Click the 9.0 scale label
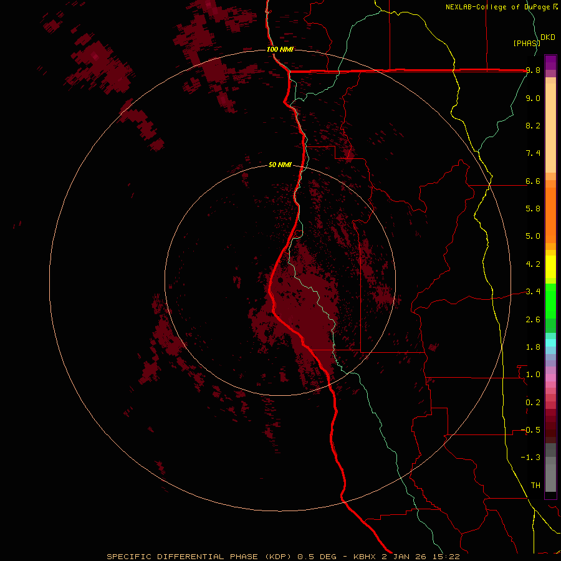 tap(533, 98)
